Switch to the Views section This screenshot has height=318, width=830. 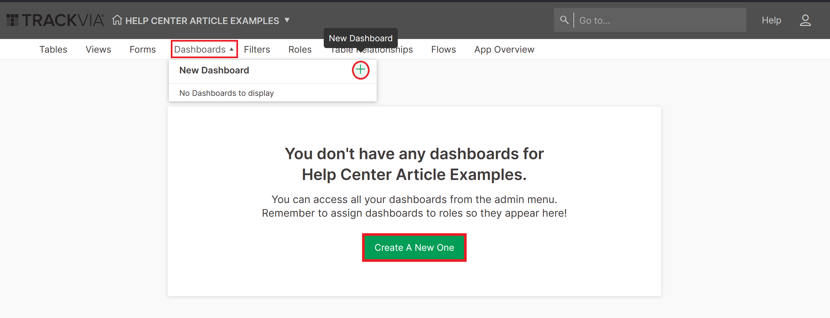coord(98,49)
